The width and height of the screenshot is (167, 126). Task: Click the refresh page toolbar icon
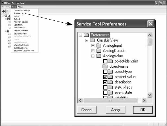(x=7, y=11)
